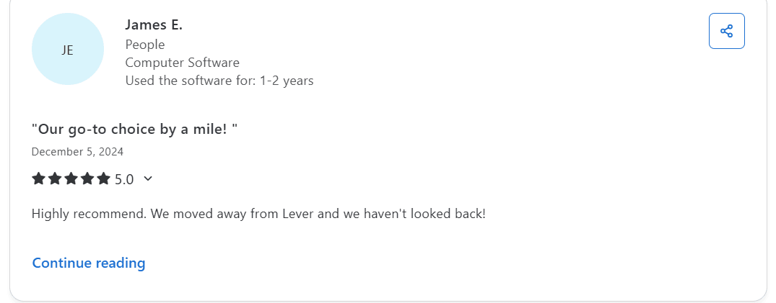Expand the rating breakdown chevron
The image size is (776, 303).
pyautogui.click(x=148, y=178)
